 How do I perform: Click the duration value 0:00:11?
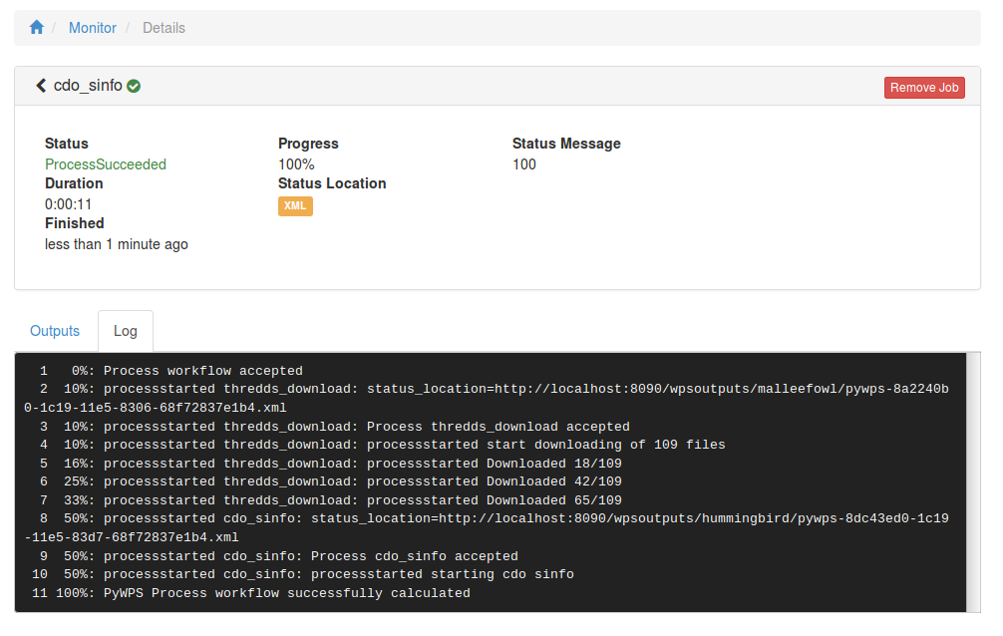pyautogui.click(x=69, y=204)
